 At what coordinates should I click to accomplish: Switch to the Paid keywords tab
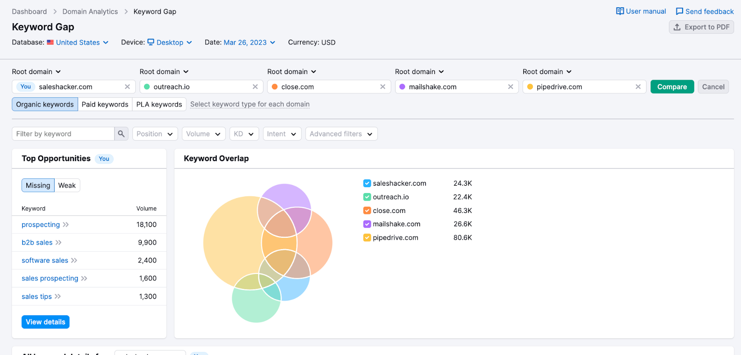(105, 104)
